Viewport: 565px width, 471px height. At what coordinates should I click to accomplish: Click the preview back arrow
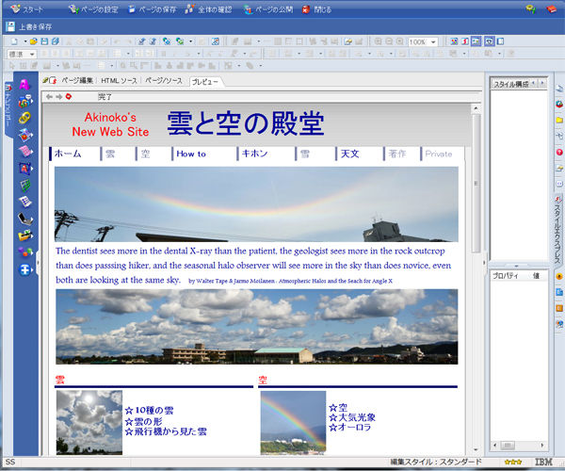coord(49,97)
